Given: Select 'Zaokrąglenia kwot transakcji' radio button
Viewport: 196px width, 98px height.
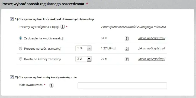Looking at the screenshot, I should 21,38.
